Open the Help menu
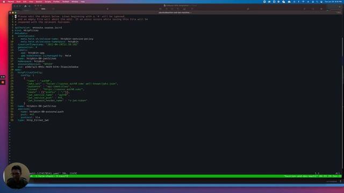The width and height of the screenshot is (344, 193). [83, 2]
